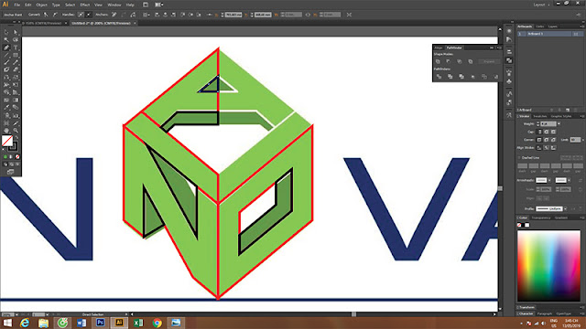This screenshot has width=586, height=329.
Task: Click the Intersect shape mode icon
Action: click(460, 61)
